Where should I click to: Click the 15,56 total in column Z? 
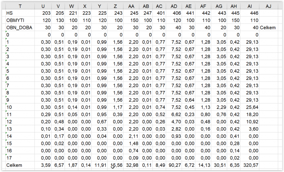click(115, 165)
